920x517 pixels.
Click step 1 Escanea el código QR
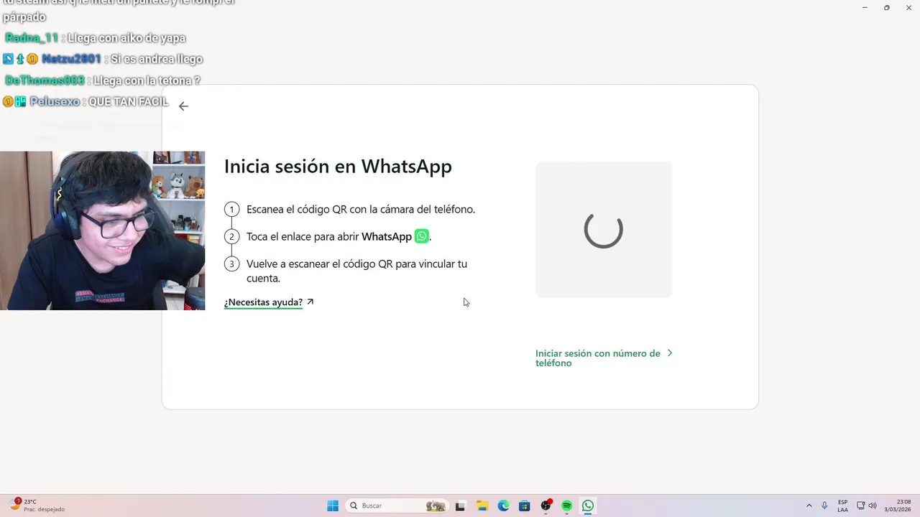click(361, 210)
